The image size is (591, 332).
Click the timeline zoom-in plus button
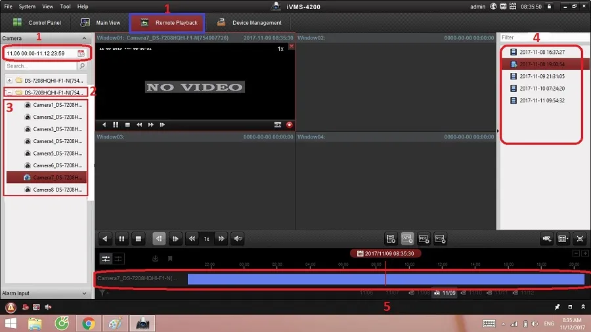point(584,253)
